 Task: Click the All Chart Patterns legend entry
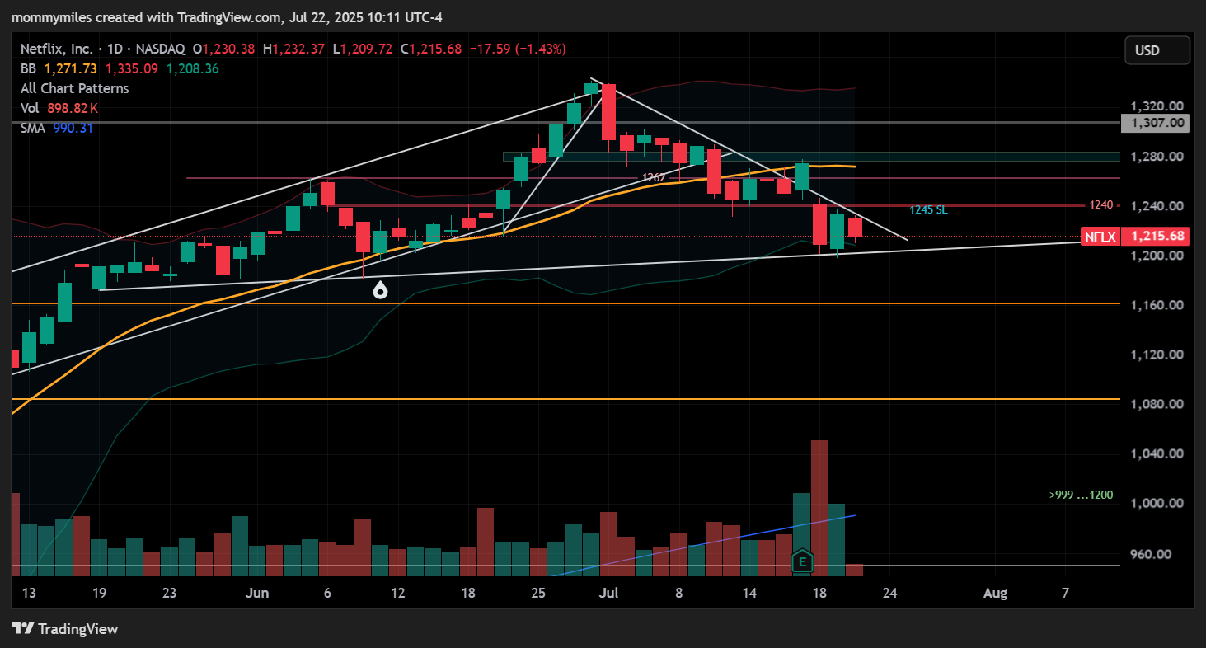(75, 88)
